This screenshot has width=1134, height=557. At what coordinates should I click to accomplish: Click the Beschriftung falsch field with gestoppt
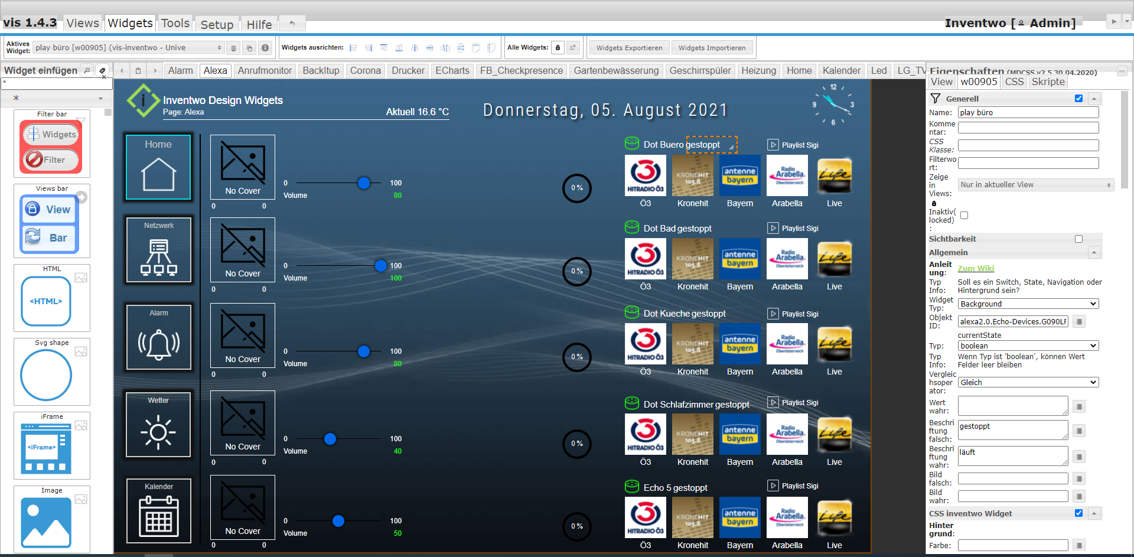[1013, 429]
